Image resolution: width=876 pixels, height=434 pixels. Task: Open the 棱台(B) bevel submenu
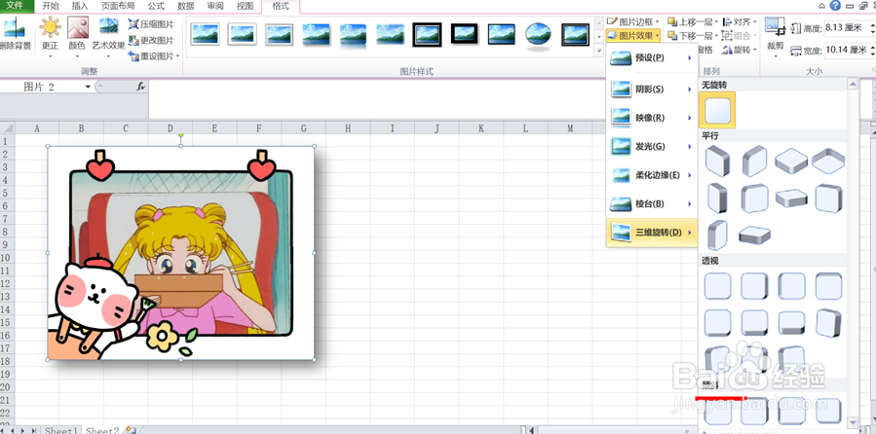tap(652, 204)
